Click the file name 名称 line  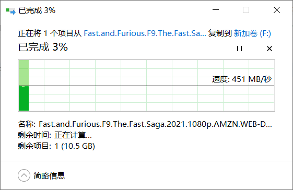[145, 124]
